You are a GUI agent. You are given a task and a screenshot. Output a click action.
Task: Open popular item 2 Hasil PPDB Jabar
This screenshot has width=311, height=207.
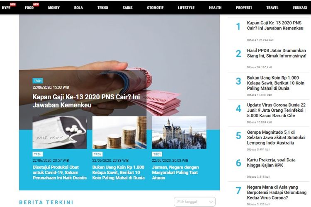[x=277, y=53]
